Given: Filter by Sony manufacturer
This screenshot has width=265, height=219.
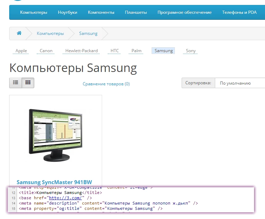Looking at the screenshot, I should point(191,51).
